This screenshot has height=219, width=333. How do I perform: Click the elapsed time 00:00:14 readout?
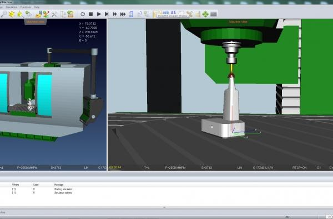pos(115,168)
